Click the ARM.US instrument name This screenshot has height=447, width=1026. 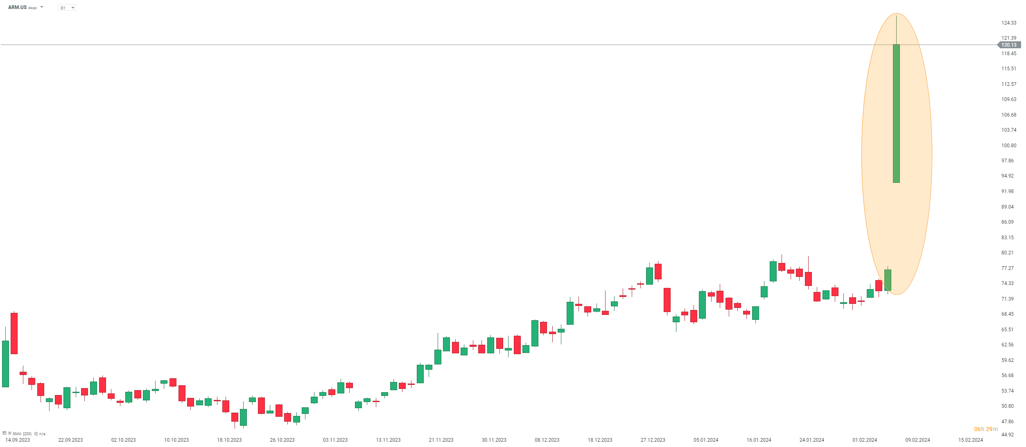pos(17,7)
